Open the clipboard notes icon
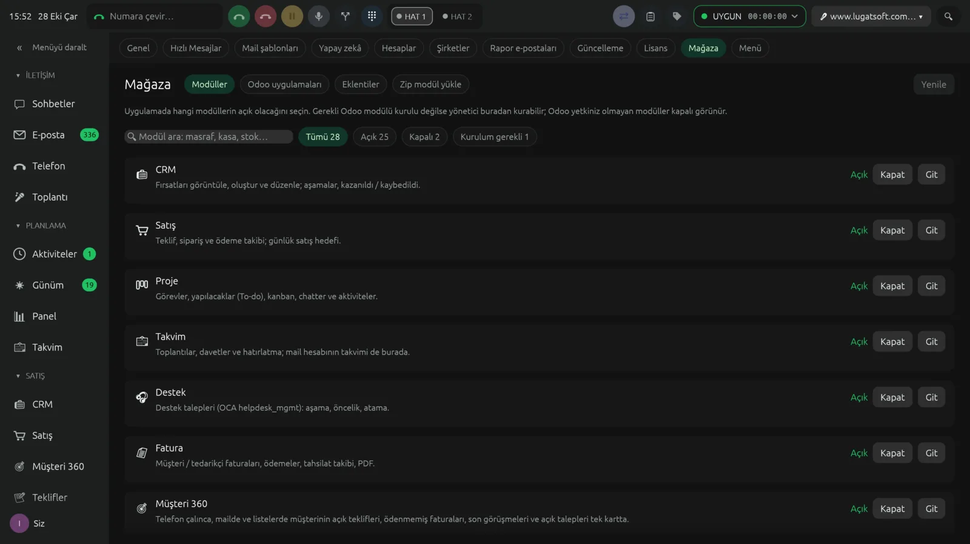 click(651, 16)
